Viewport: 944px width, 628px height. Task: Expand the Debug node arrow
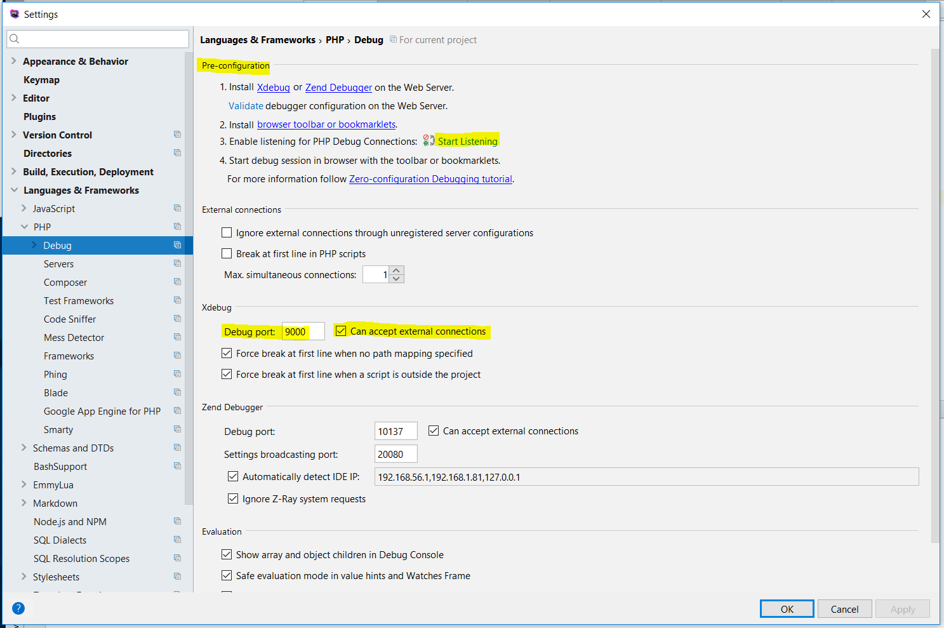click(34, 245)
